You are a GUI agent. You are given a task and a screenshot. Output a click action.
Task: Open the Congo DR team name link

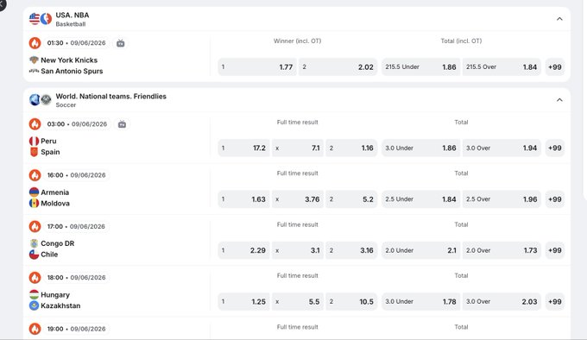pyautogui.click(x=57, y=243)
